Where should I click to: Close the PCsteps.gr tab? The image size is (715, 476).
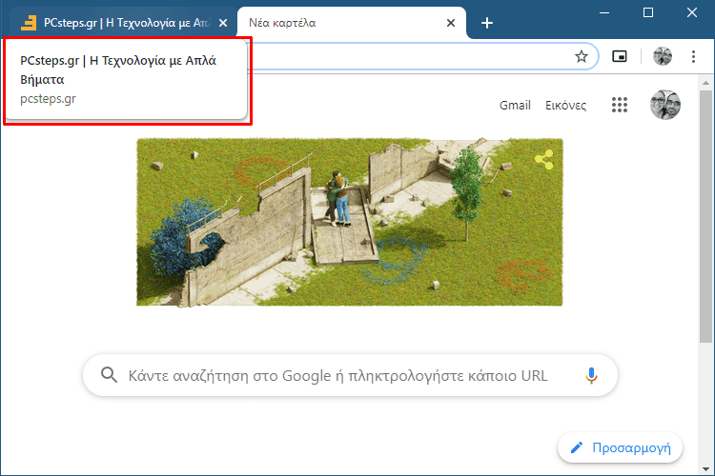(x=223, y=23)
